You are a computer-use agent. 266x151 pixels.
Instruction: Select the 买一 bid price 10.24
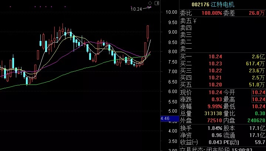(216, 56)
